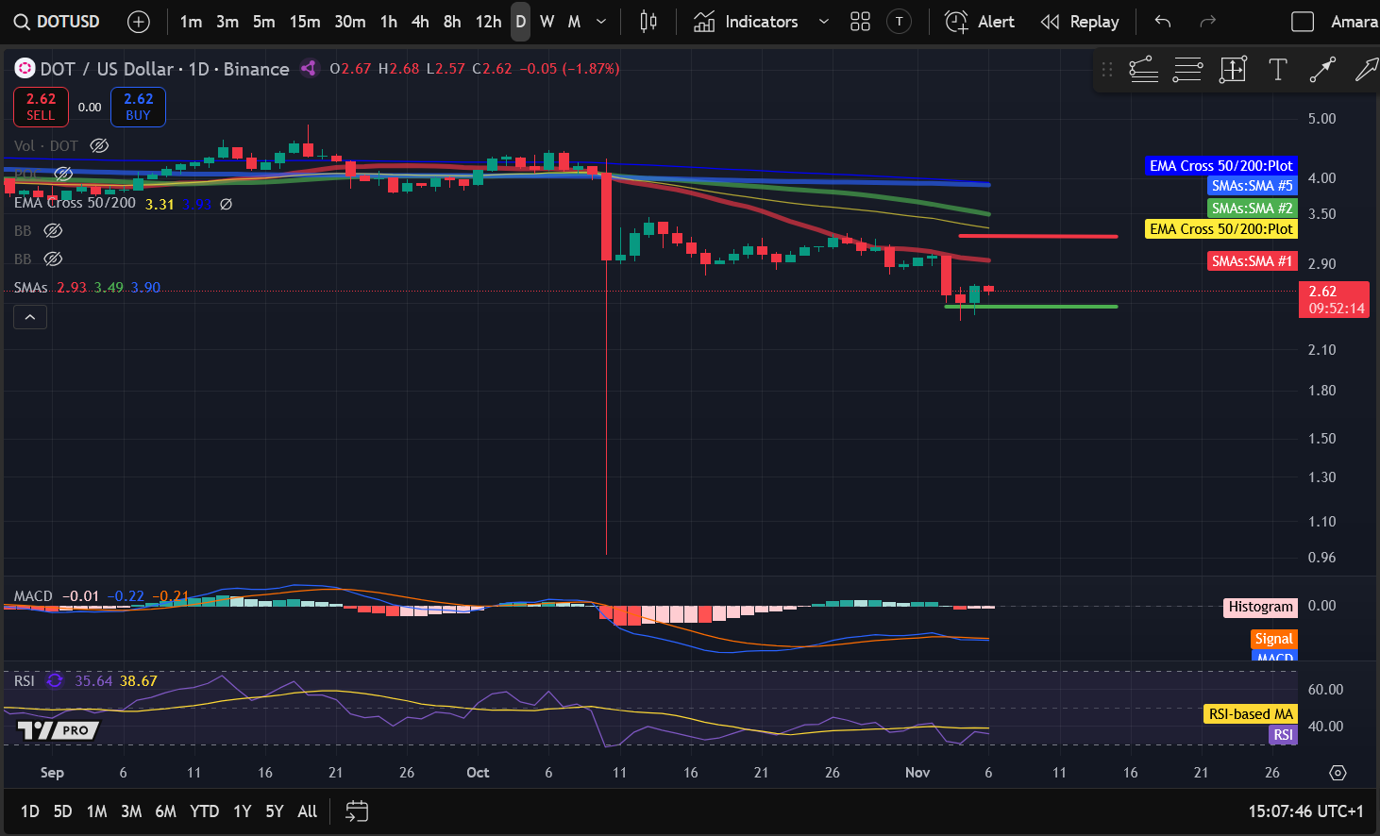Enter bar Replay mode

[x=1080, y=21]
